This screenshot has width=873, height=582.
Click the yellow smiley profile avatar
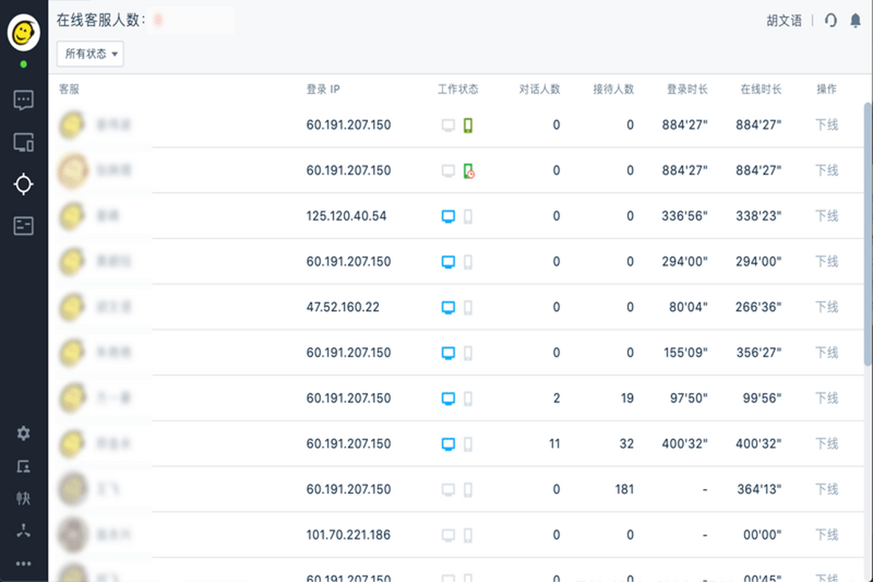23,33
